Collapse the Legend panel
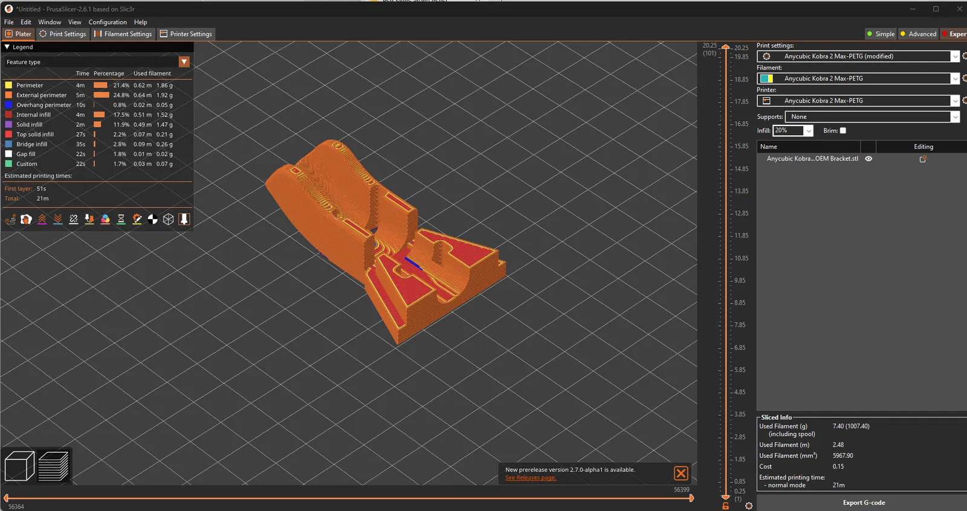Screen dimensions: 967x511 7,47
